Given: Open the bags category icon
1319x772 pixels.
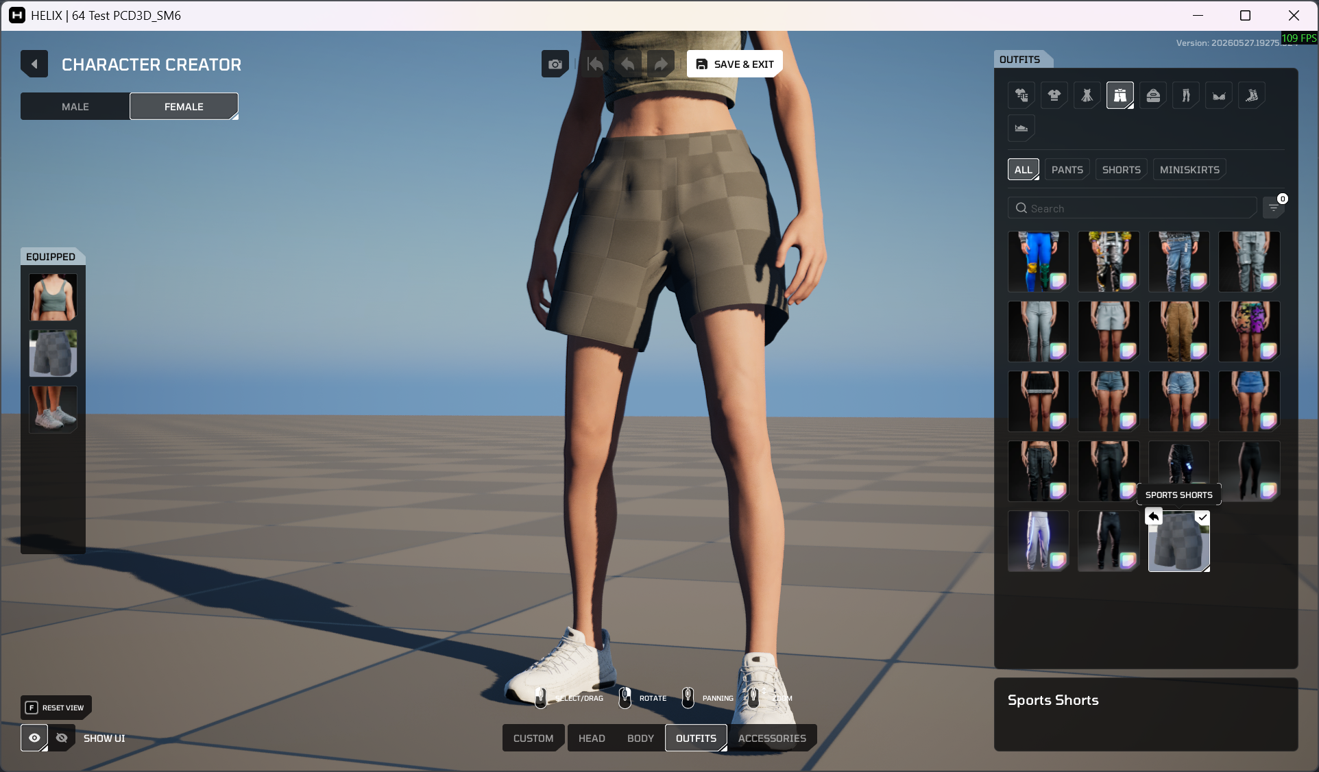Looking at the screenshot, I should coord(1153,95).
